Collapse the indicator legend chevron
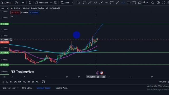Screen dimensions: 169x95 12,16
